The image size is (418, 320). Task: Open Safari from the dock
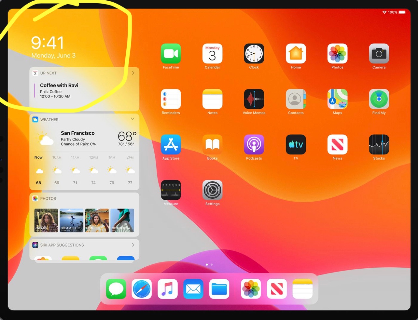point(142,289)
